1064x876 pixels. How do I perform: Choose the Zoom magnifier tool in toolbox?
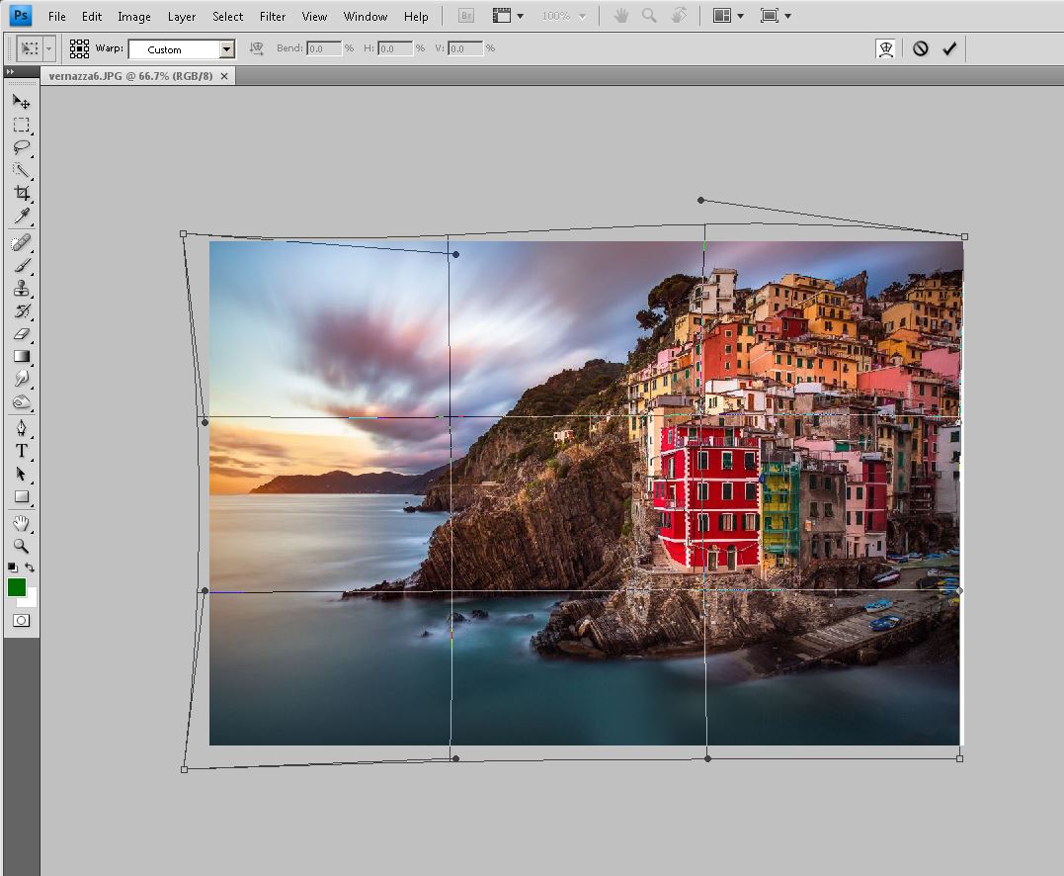pos(21,546)
